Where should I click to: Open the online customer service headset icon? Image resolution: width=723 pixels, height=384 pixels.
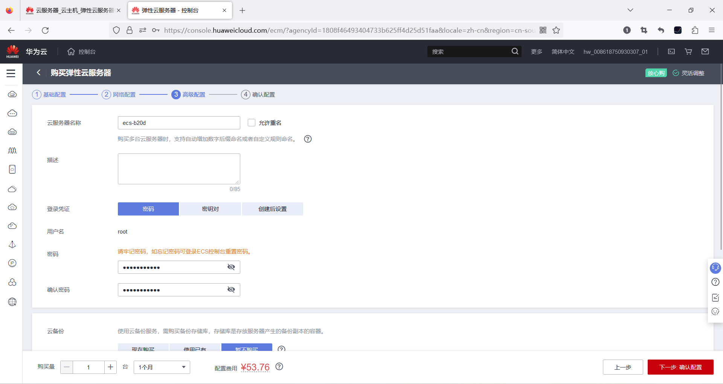coord(715,268)
